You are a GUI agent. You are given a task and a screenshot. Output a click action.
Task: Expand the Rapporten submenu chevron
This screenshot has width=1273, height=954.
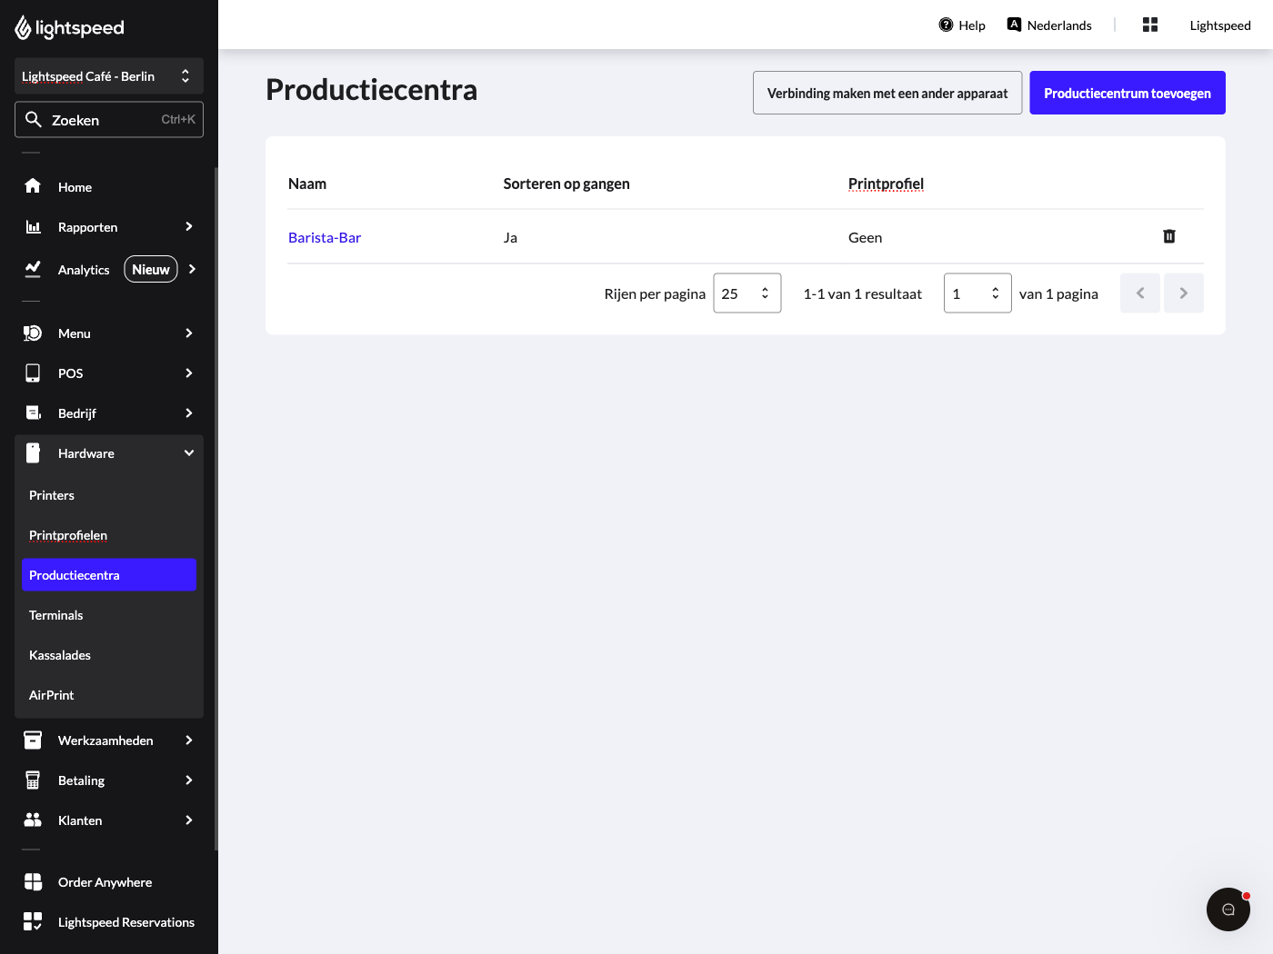pos(189,226)
